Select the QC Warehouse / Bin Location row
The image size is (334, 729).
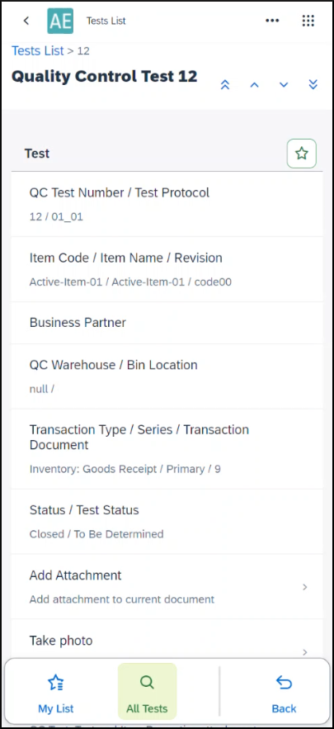point(167,376)
